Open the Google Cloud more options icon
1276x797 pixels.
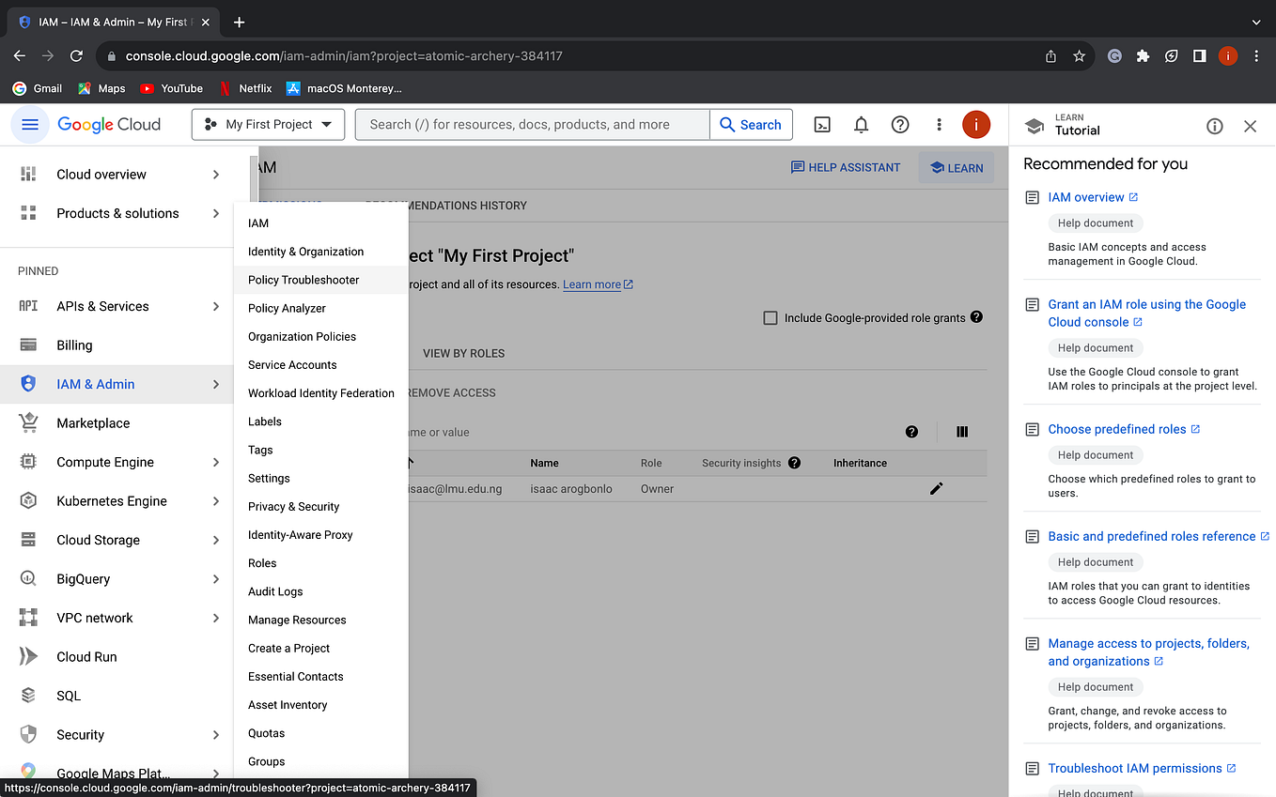pyautogui.click(x=939, y=124)
